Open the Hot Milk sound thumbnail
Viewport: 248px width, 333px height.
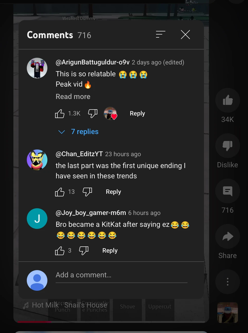click(x=227, y=312)
